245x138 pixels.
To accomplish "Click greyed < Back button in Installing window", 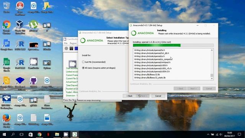I will (x=180, y=89).
